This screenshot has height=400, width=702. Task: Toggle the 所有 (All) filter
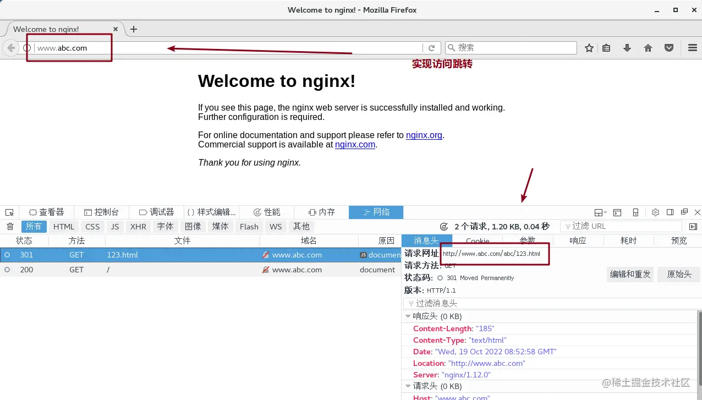34,227
